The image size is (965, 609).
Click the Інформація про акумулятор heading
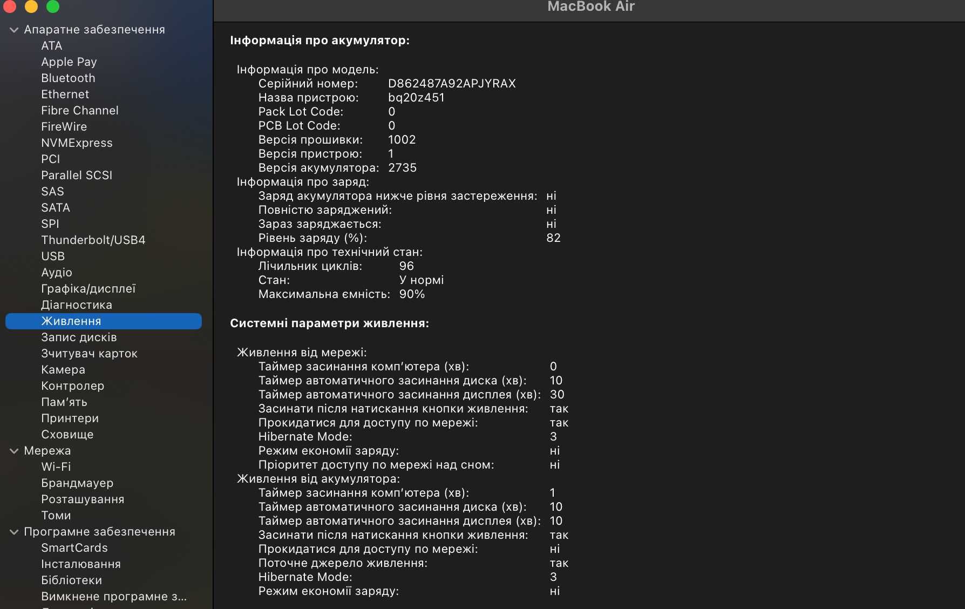click(x=320, y=40)
